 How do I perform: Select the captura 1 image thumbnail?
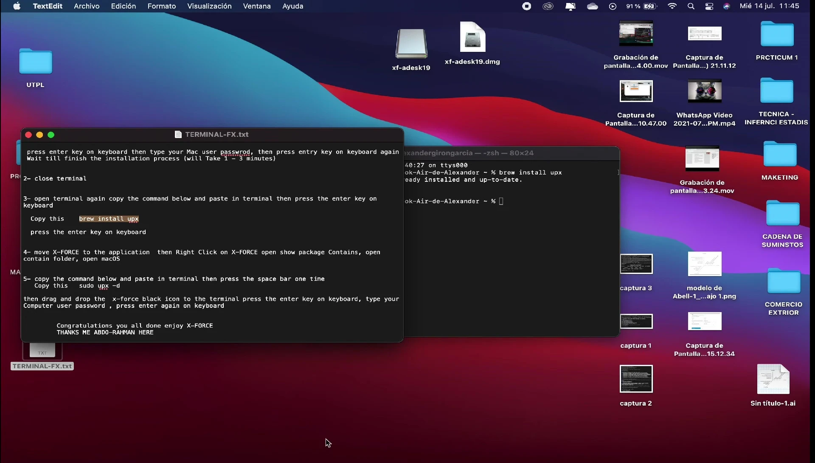point(636,322)
